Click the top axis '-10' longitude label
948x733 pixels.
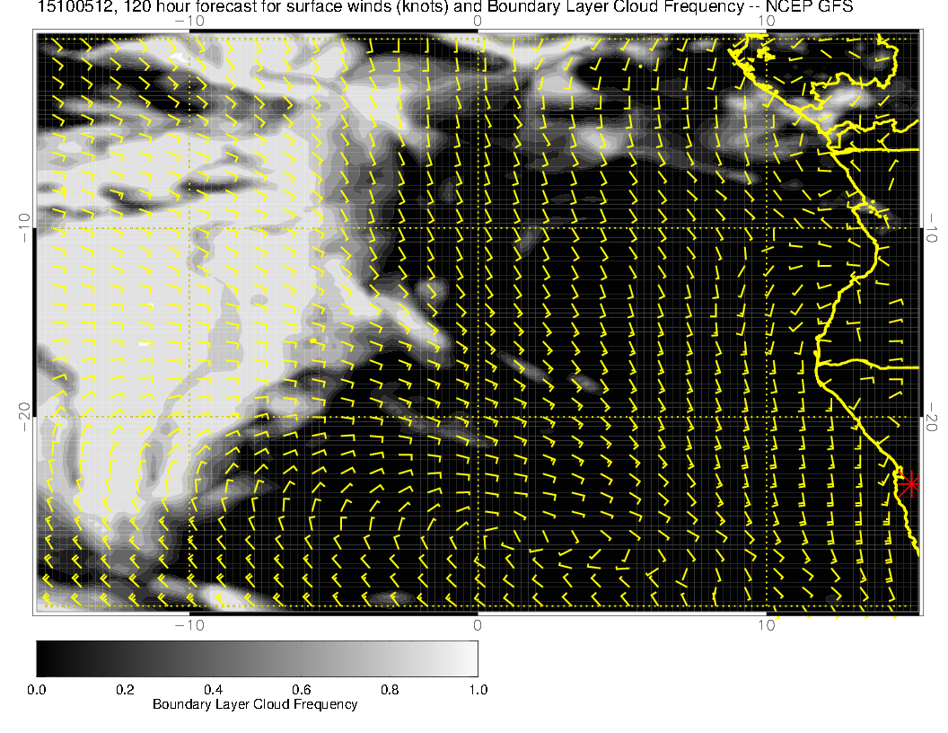pyautogui.click(x=189, y=22)
